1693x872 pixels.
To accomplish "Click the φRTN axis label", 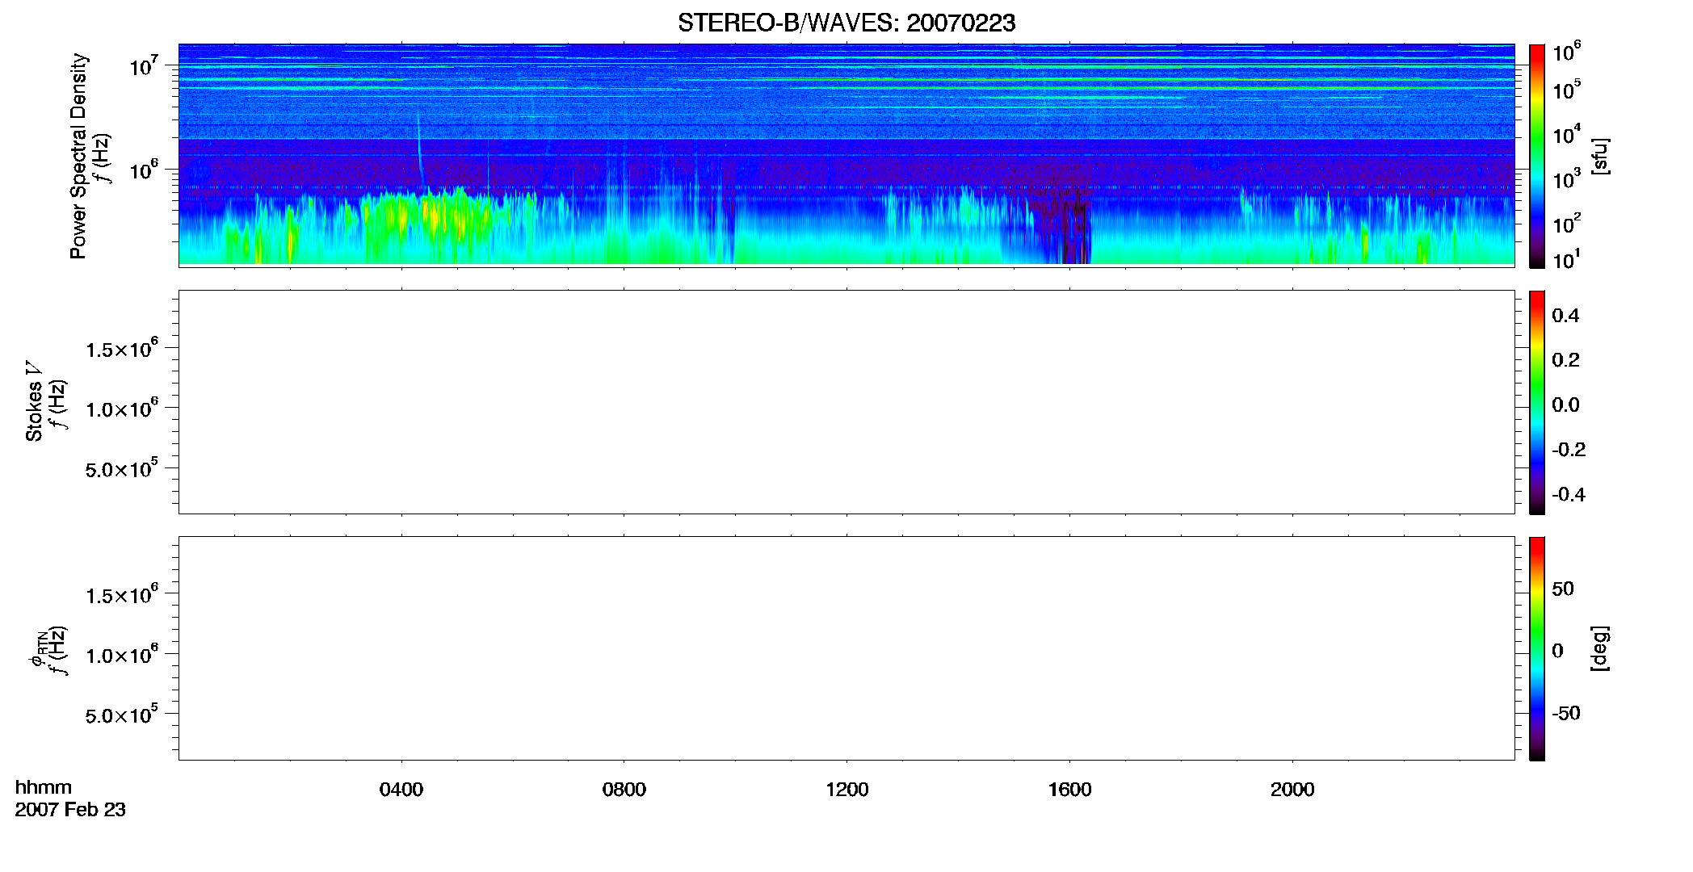I will pyautogui.click(x=36, y=648).
